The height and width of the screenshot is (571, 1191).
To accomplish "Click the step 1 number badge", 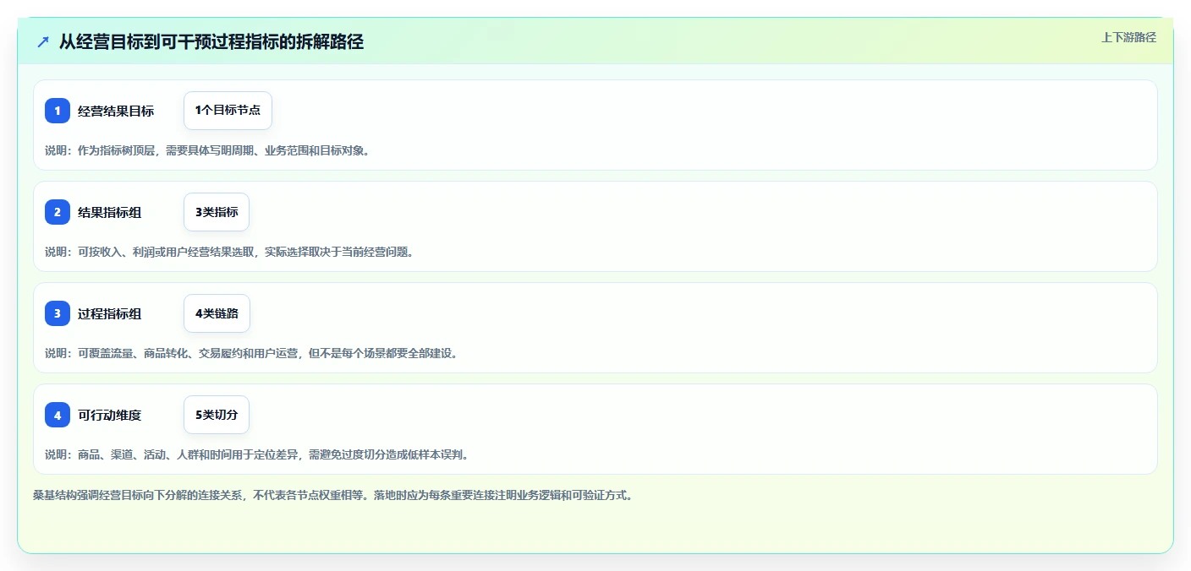I will click(58, 111).
